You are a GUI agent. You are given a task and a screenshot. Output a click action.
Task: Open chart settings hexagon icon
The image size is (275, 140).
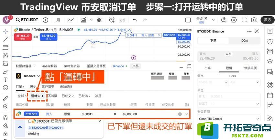[234, 20]
